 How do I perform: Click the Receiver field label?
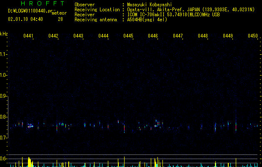point(85,15)
